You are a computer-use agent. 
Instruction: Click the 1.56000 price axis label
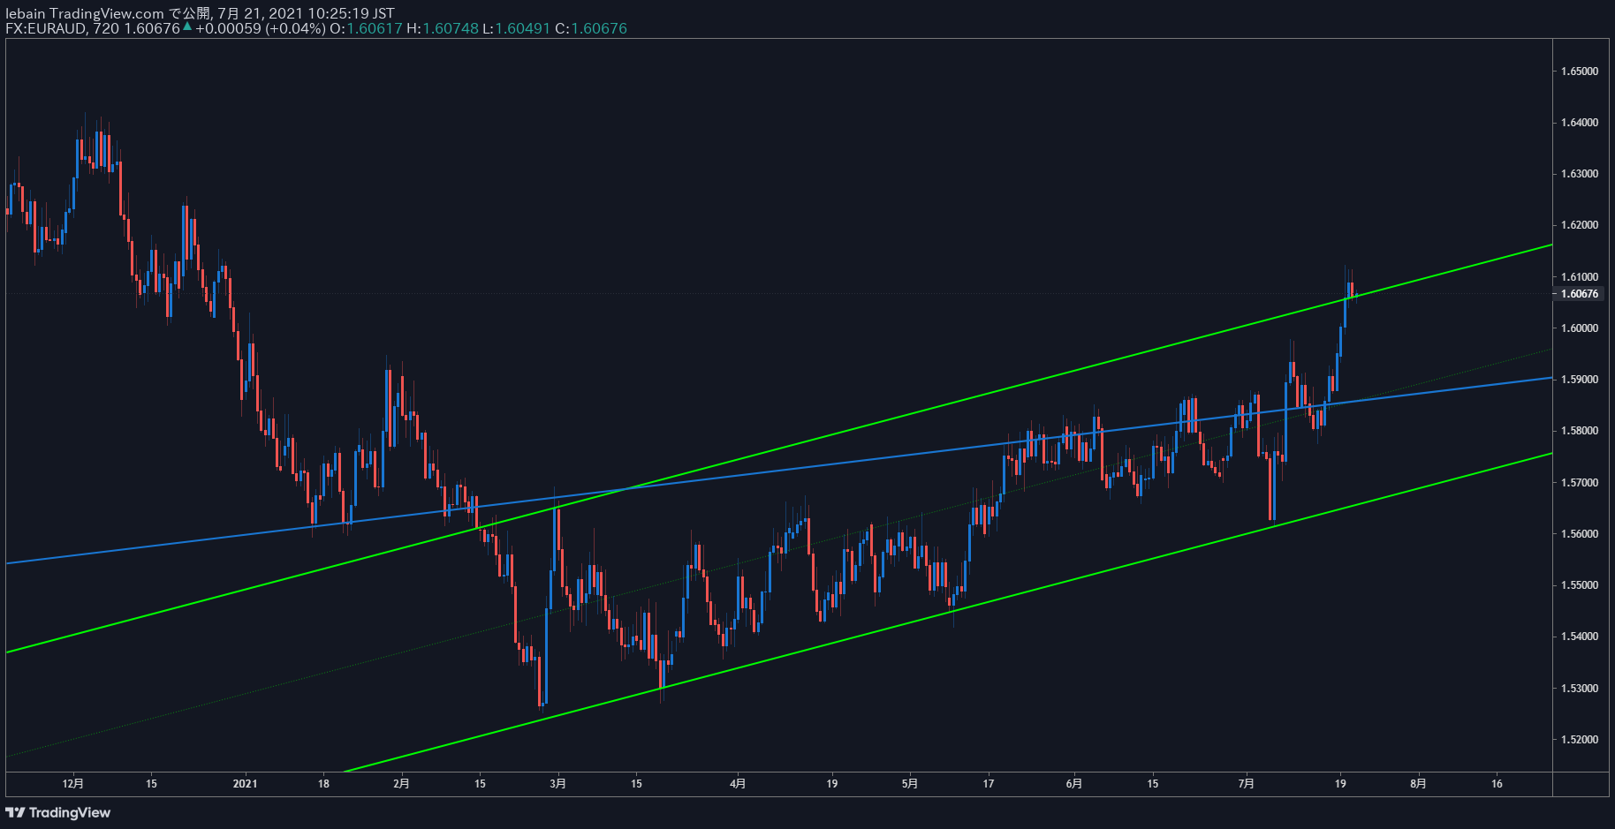point(1580,534)
